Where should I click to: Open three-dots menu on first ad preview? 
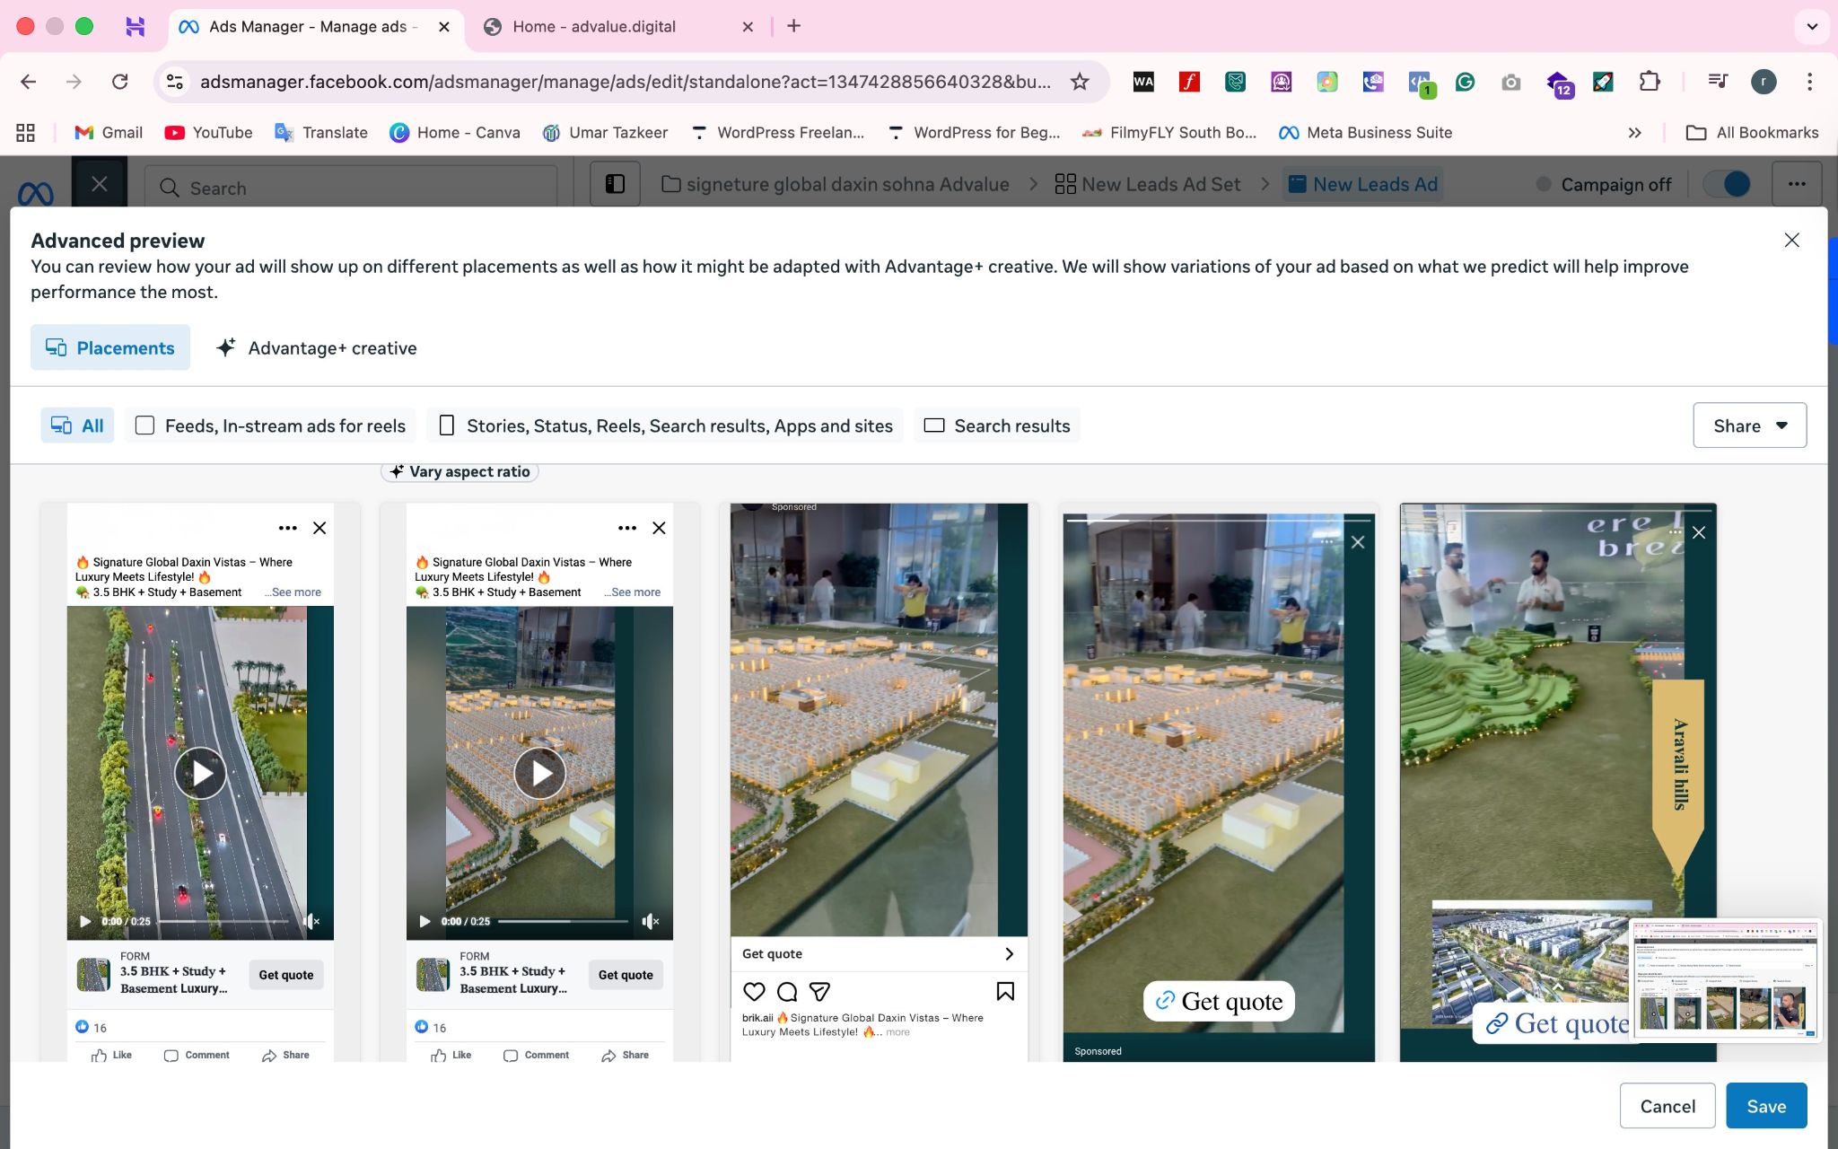click(287, 528)
